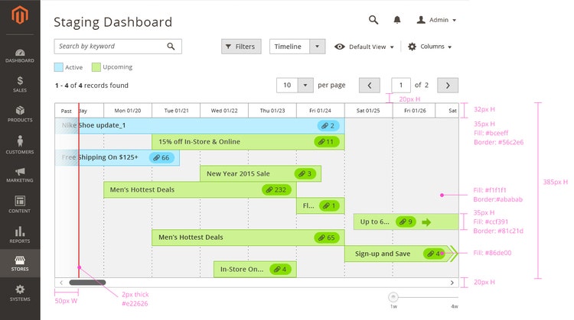Image resolution: width=574 pixels, height=320 pixels.
Task: Open the Products sidebar section
Action: click(x=20, y=115)
